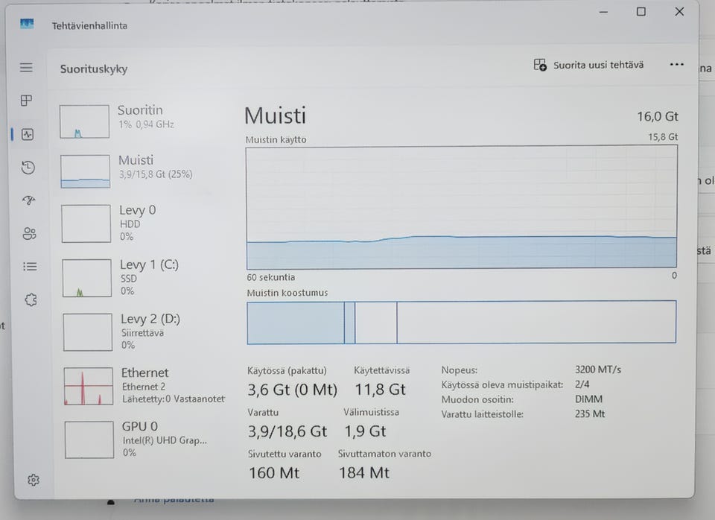715x520 pixels.
Task: Minimize the Tehtävienhallinta window
Action: [604, 13]
